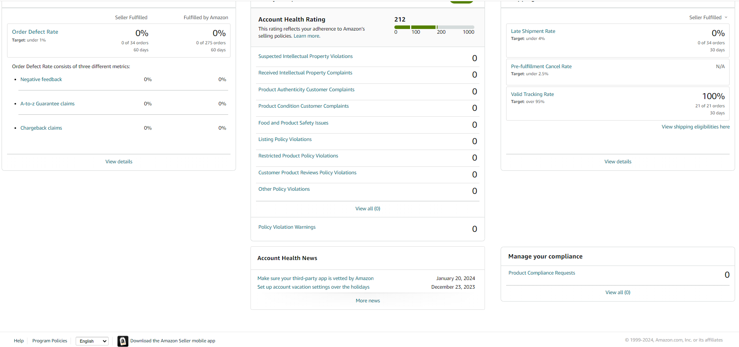Screen dimensions: 739x347
Task: Open Product Compliance Requests
Action: tap(541, 273)
